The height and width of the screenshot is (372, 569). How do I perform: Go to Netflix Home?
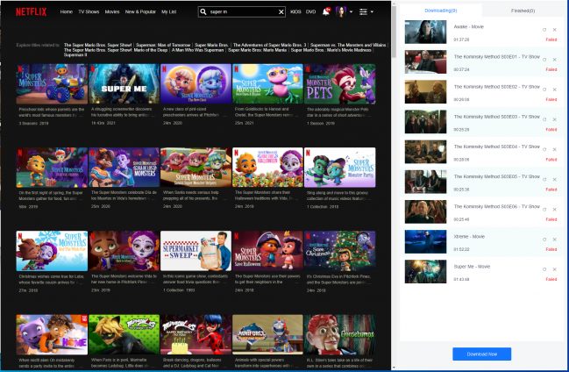(67, 11)
